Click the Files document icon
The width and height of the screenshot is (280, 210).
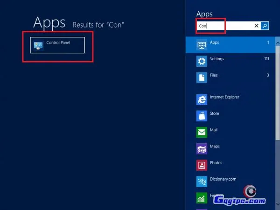pyautogui.click(x=202, y=77)
